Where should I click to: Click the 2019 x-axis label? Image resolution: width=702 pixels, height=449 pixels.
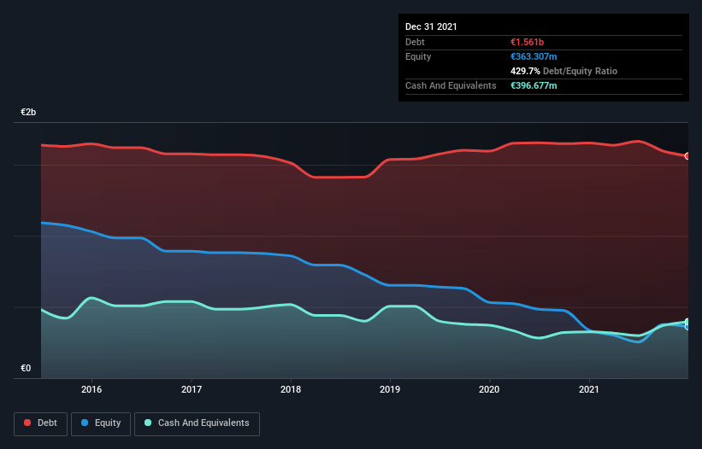[x=390, y=389]
